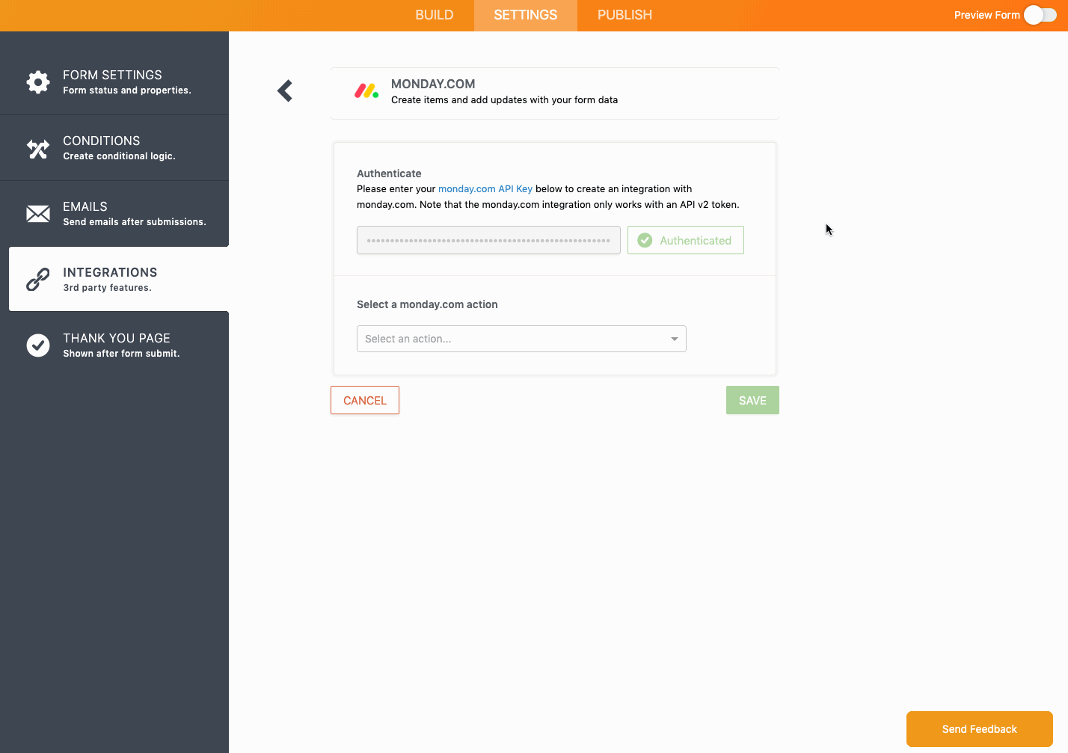Screen dimensions: 1068x753
Task: Click the green authenticated checkmark icon
Action: (645, 240)
